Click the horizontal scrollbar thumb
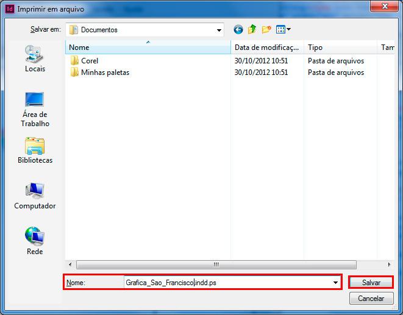Viewport: 403px width, 315px height. (216, 264)
